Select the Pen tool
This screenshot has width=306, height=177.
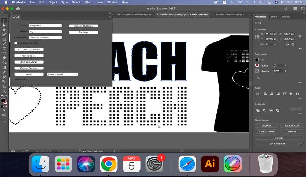[4, 30]
